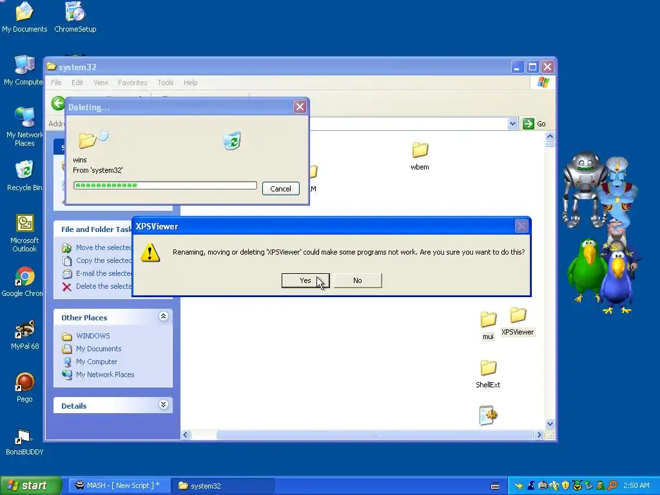This screenshot has width=660, height=495.
Task: Click the vertical scrollbar down arrow
Action: (550, 424)
